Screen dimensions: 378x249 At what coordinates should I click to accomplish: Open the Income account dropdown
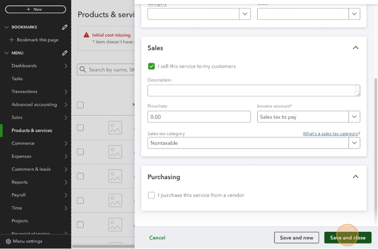tap(354, 117)
